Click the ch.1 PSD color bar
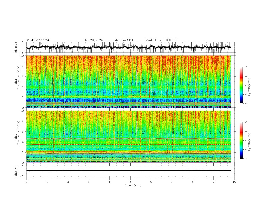 click(x=241, y=85)
